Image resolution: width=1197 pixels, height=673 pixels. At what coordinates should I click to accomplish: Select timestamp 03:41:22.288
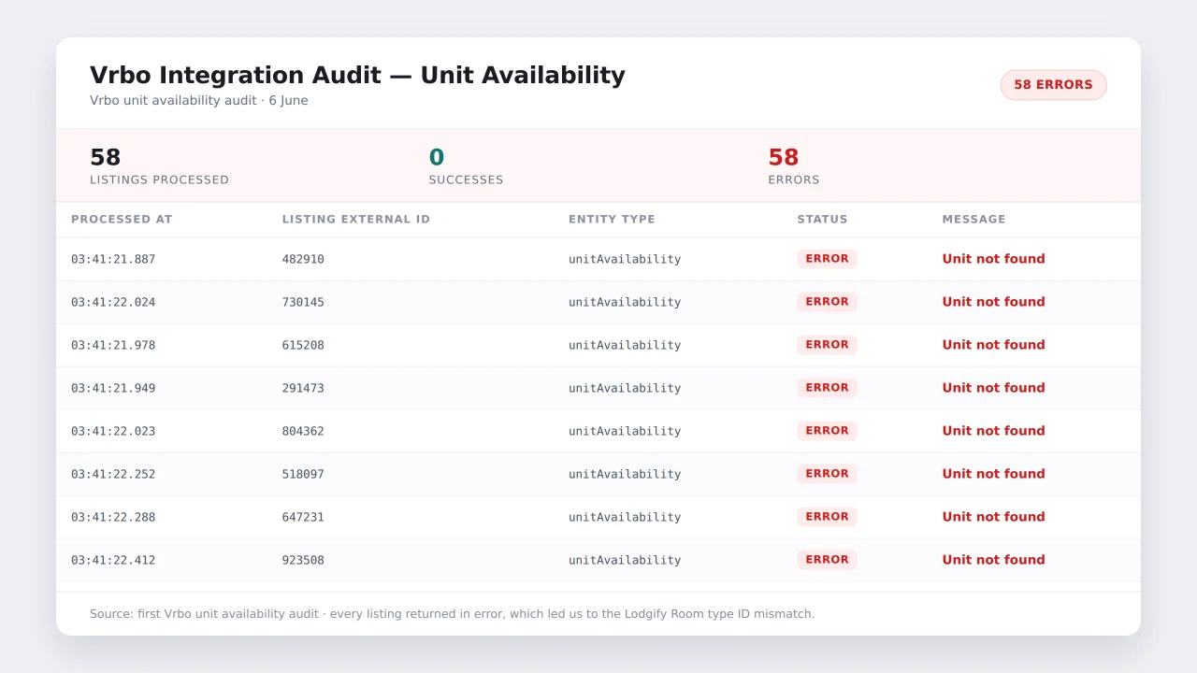pos(113,517)
